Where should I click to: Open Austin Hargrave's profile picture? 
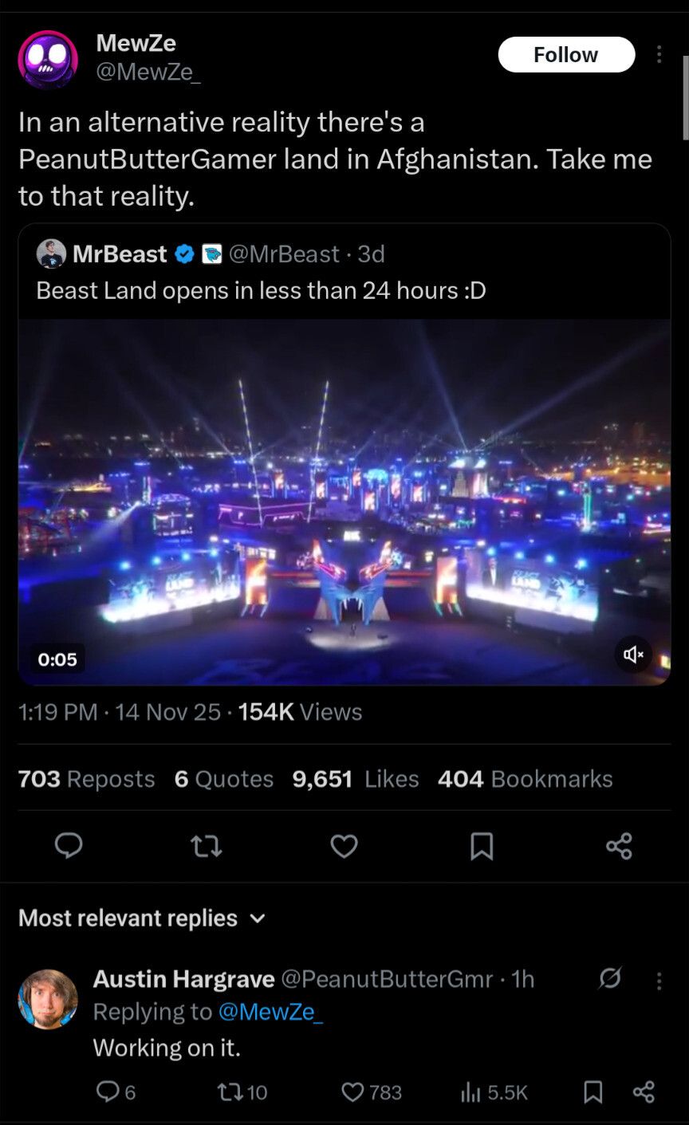48,999
